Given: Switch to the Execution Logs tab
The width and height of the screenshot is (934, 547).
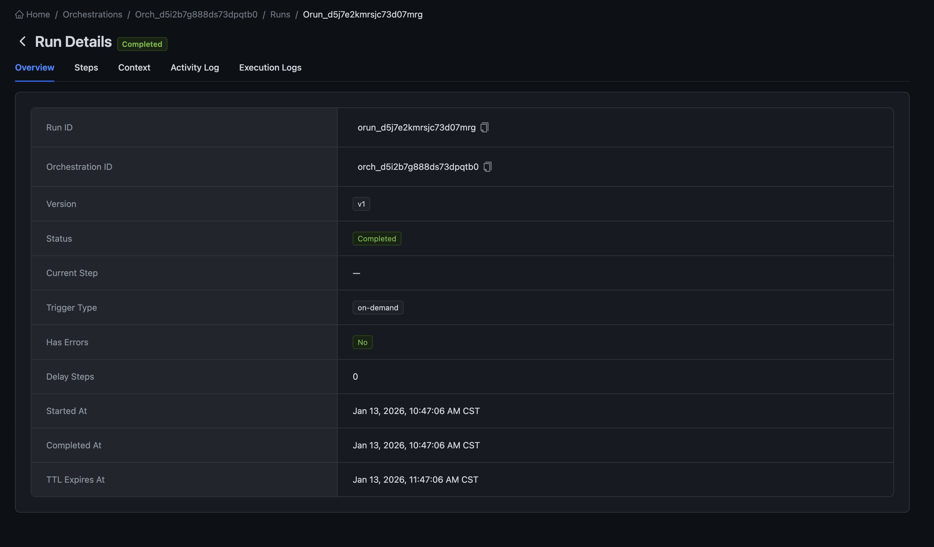Looking at the screenshot, I should coord(270,67).
